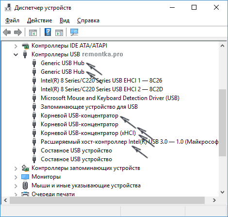Open the Help toolbar icon with question mark
This screenshot has height=217, width=228.
48,32
